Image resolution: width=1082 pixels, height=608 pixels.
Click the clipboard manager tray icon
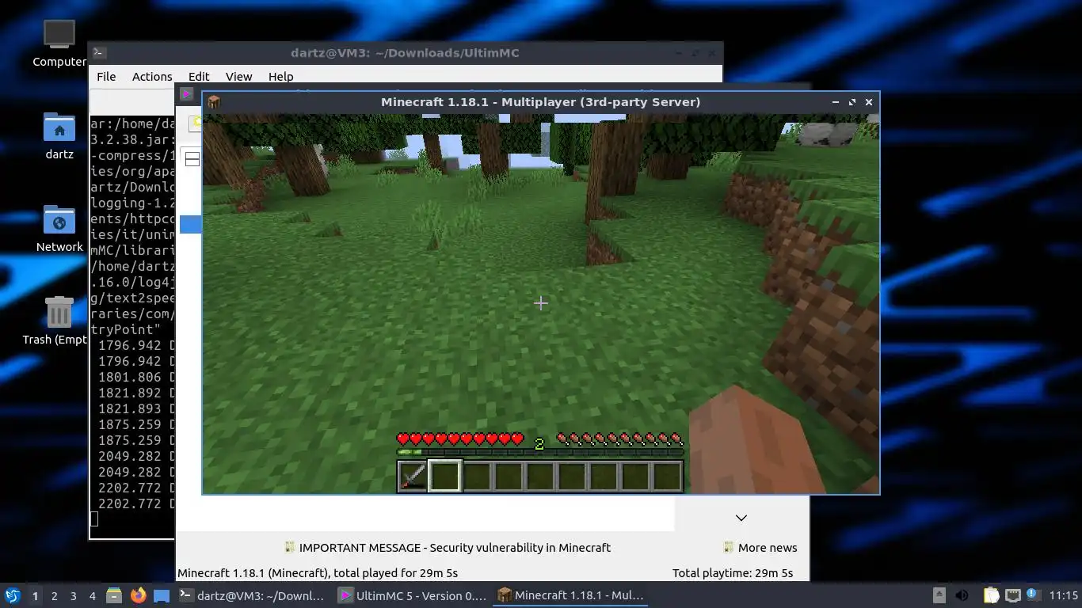click(991, 595)
